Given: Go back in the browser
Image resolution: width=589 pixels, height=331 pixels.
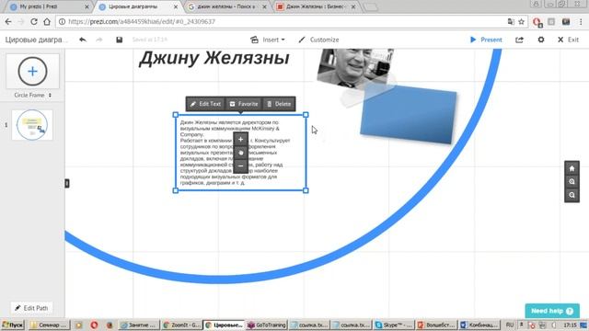Looking at the screenshot, I should click(8, 22).
